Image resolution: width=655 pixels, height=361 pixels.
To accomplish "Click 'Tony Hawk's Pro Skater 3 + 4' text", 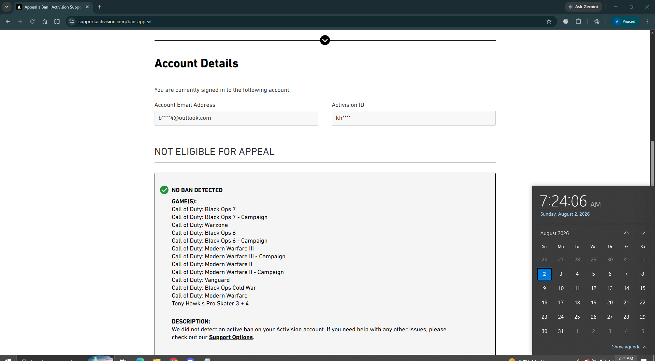I will (x=210, y=303).
